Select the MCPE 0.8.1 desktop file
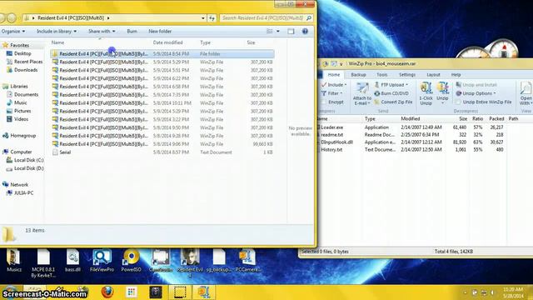 point(43,263)
